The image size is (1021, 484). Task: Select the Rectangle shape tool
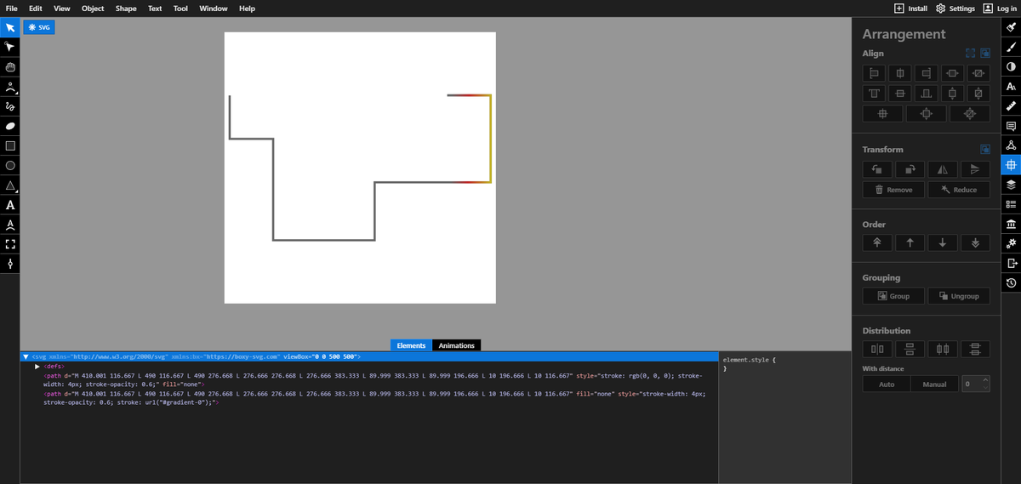(10, 146)
